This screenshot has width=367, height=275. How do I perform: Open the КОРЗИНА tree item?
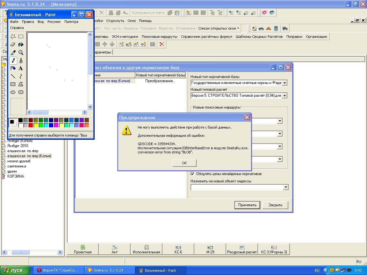click(x=15, y=176)
